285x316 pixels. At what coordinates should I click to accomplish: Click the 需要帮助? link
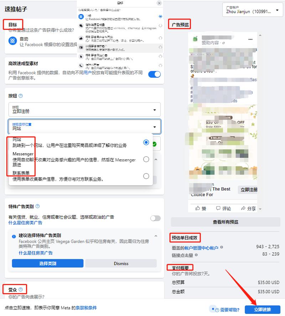click(230, 310)
